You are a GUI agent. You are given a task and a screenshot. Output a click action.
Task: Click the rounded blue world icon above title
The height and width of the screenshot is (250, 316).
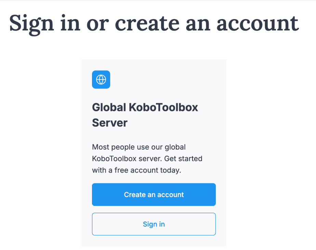click(x=101, y=80)
